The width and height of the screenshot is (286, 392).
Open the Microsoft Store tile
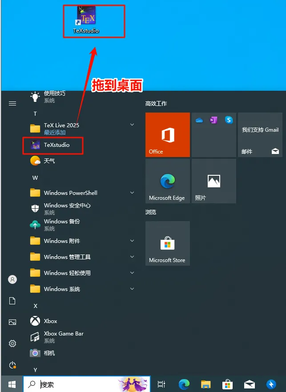[x=168, y=243]
